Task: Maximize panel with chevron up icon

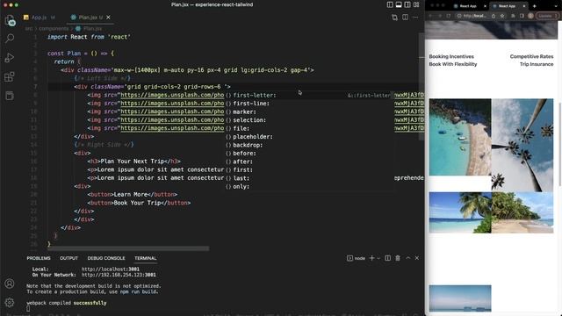Action: tap(407, 258)
